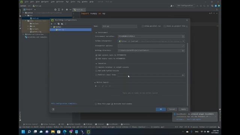
Task: Collapse all in Project panel
Action: coord(62,9)
